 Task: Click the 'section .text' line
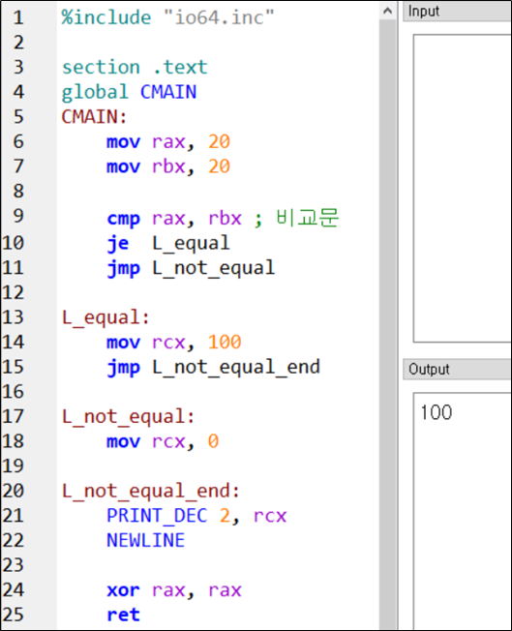pos(135,67)
